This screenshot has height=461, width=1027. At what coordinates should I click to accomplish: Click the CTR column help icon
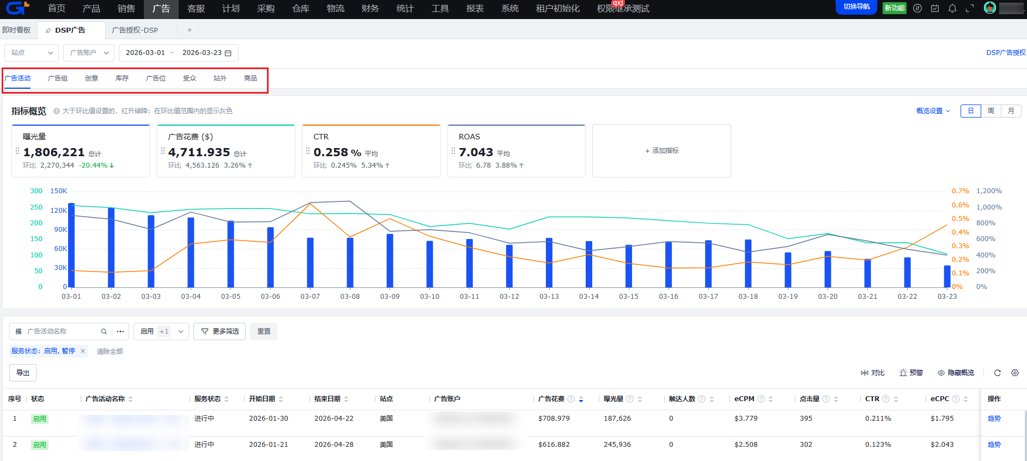886,399
